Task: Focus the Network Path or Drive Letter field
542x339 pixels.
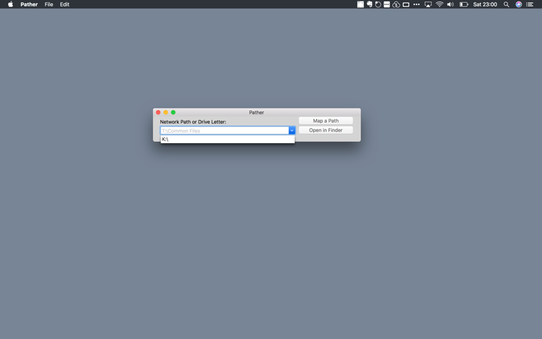Action: click(x=225, y=130)
